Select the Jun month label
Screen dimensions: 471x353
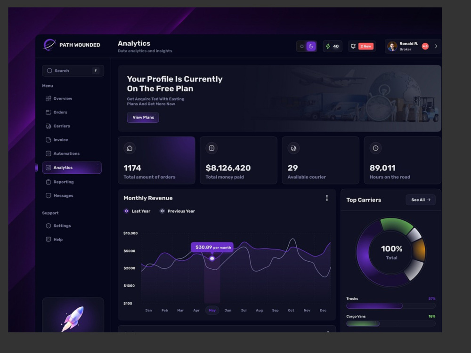click(228, 310)
